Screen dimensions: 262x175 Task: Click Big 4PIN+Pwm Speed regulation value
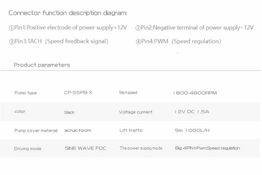coord(207,148)
